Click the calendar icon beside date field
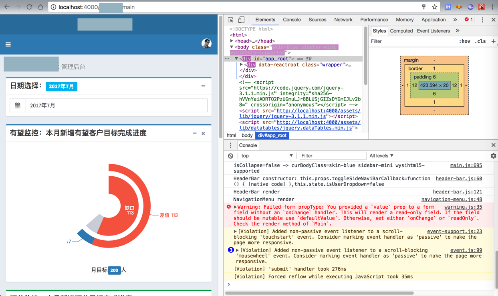Image resolution: width=498 pixels, height=296 pixels. click(18, 105)
